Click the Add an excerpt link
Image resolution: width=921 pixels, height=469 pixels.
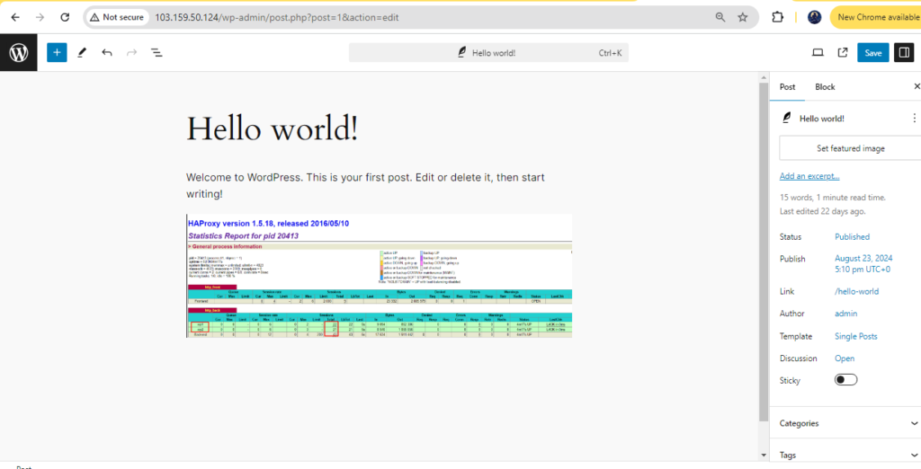click(809, 176)
